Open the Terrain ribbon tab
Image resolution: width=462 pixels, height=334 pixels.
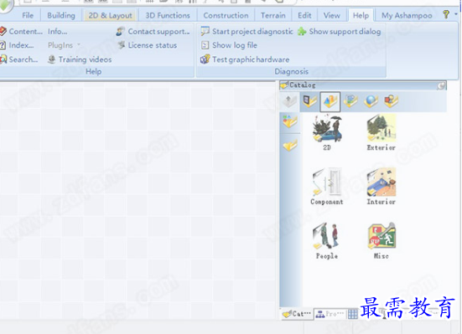[x=273, y=15]
